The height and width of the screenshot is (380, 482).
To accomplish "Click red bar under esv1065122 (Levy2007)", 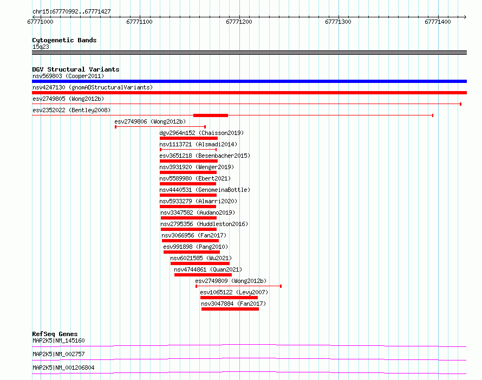I will click(x=229, y=298).
